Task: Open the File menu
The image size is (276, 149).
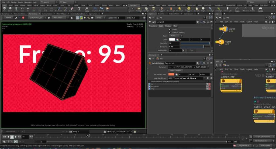Action: 4,2
